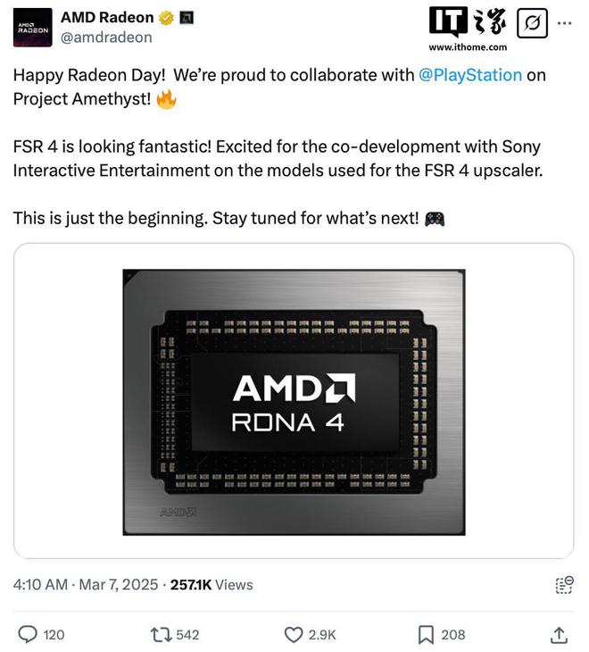Open the @amdradeon handle link
The height and width of the screenshot is (652, 589).
(106, 37)
